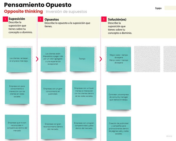176x141 pixels.
Task: Click the 'Describe lo opuesto a la suposición' text
Action: tap(67, 25)
